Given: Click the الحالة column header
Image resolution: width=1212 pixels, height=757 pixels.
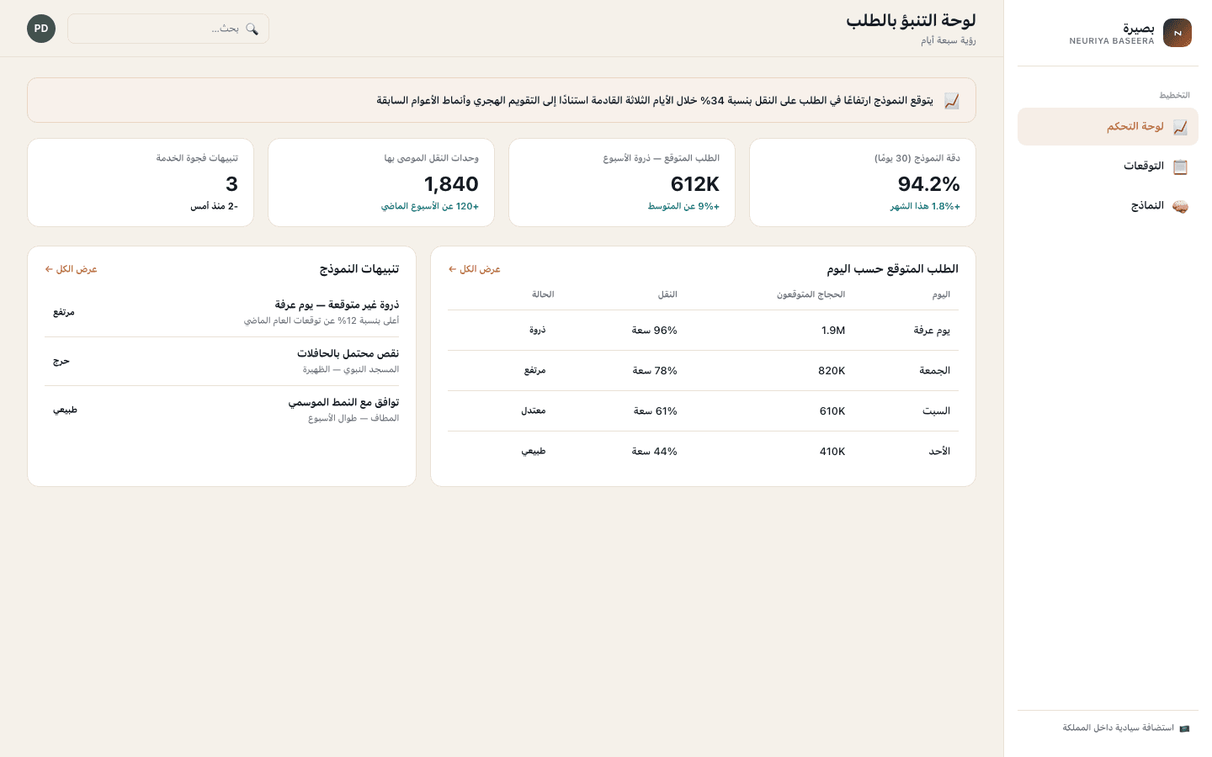Looking at the screenshot, I should 543,294.
